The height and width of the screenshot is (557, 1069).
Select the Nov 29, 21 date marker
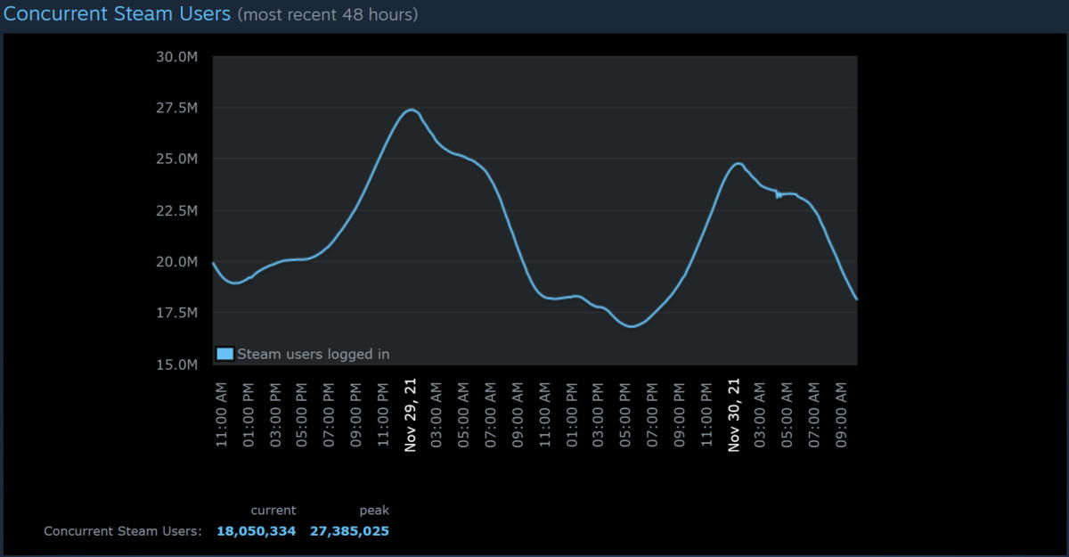click(410, 414)
